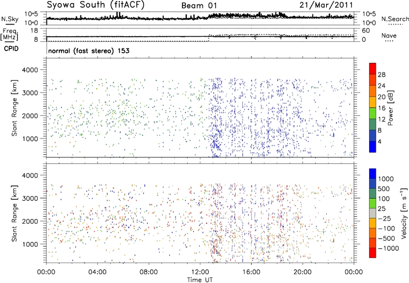Click the '4000' tick on power panel

pos(30,70)
